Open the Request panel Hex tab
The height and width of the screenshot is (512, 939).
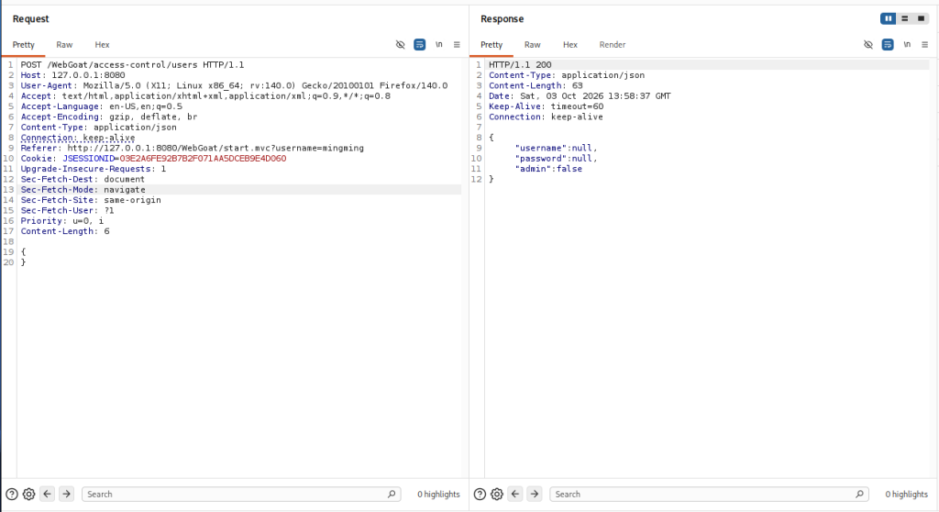coord(102,45)
